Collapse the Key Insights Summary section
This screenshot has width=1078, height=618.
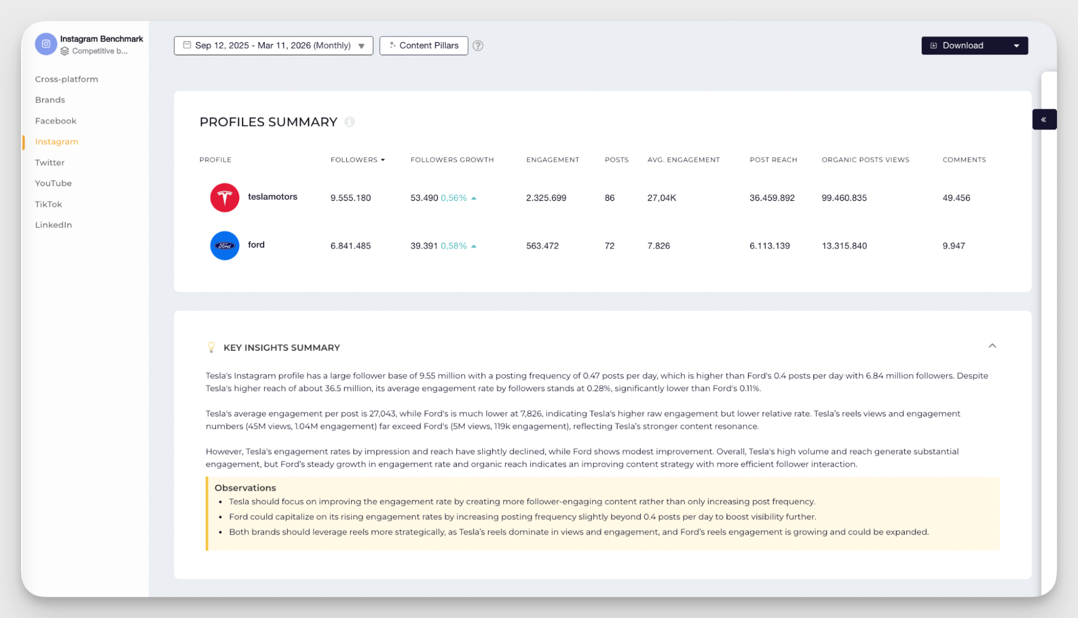coord(993,345)
